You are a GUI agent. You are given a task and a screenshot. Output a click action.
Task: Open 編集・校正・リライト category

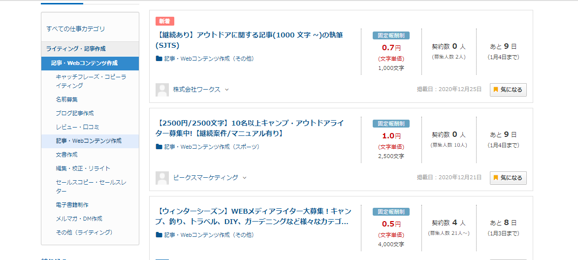tap(83, 168)
